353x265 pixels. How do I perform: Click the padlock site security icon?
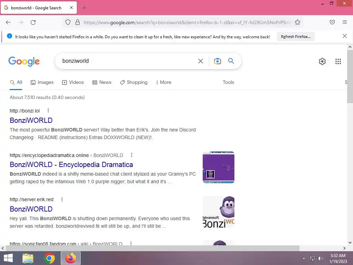[x=78, y=22]
